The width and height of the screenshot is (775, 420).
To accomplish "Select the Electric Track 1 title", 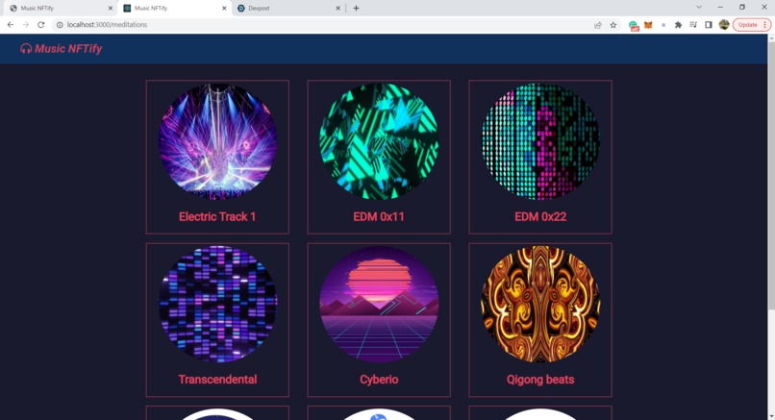I will 217,216.
